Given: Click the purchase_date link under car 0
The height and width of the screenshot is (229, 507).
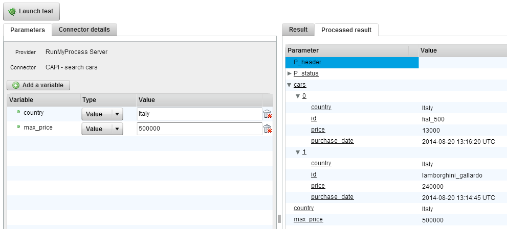Looking at the screenshot, I should point(332,141).
